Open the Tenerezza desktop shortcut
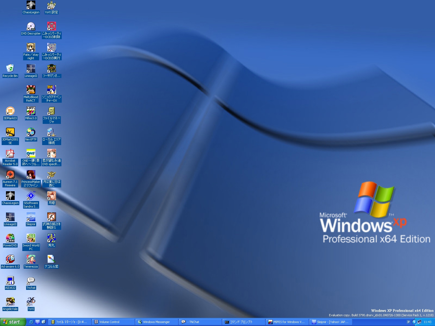 (31, 259)
